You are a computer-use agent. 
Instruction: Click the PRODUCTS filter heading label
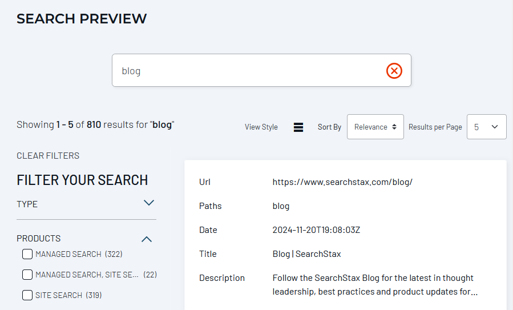[x=39, y=239]
